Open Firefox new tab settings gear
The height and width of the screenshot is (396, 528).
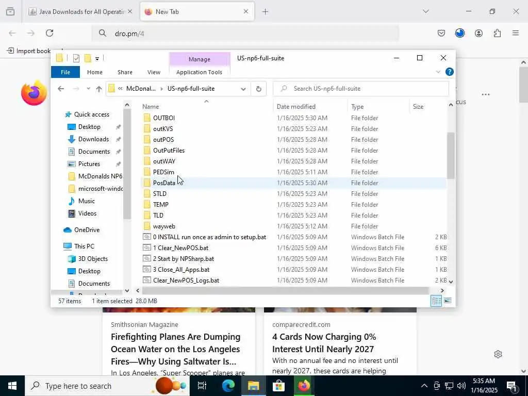498,354
